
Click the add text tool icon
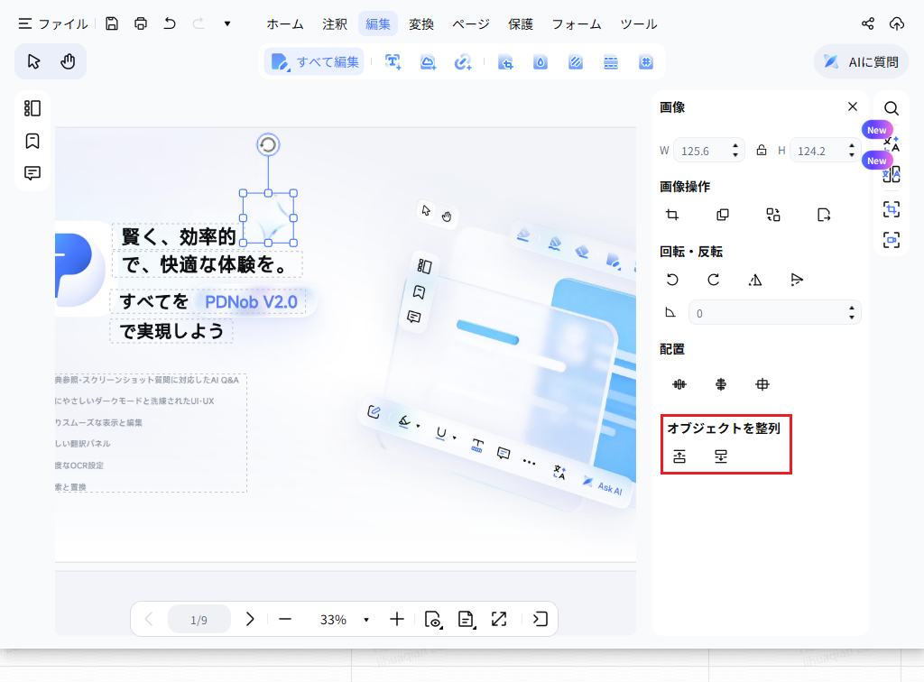point(393,62)
